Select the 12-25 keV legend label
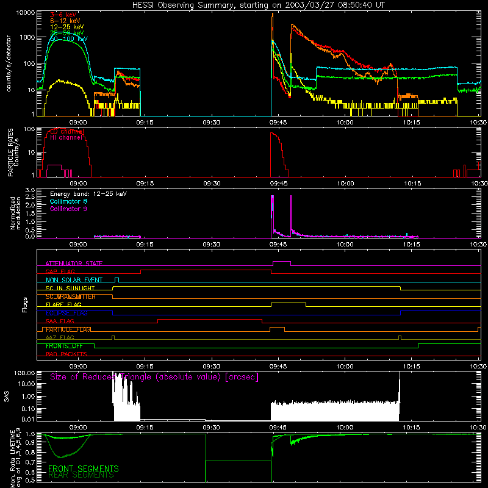This screenshot has height=488, width=488. [x=67, y=27]
